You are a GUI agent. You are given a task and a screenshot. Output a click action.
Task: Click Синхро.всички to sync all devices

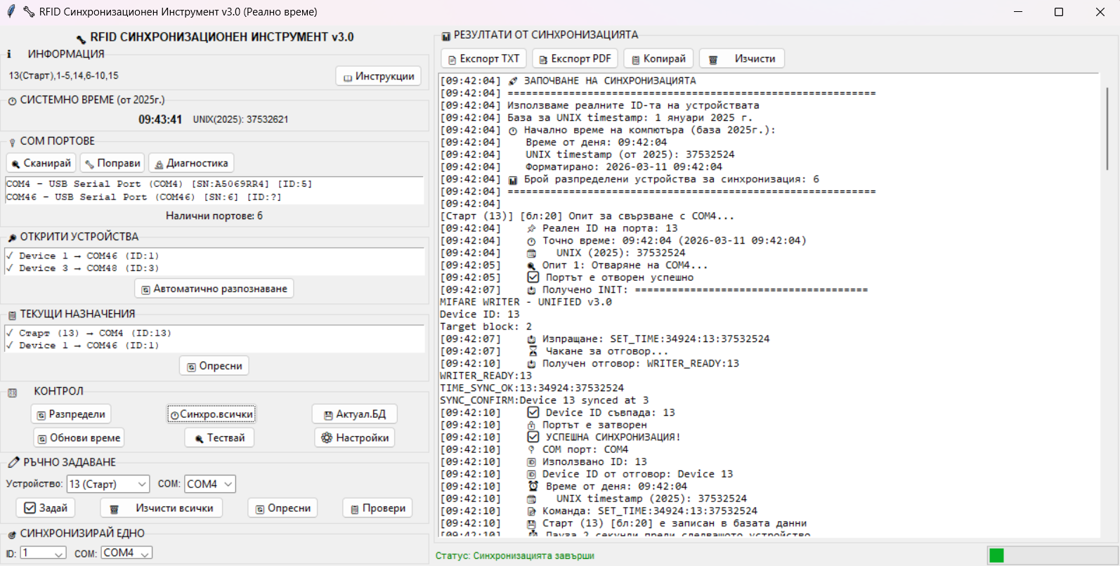211,414
